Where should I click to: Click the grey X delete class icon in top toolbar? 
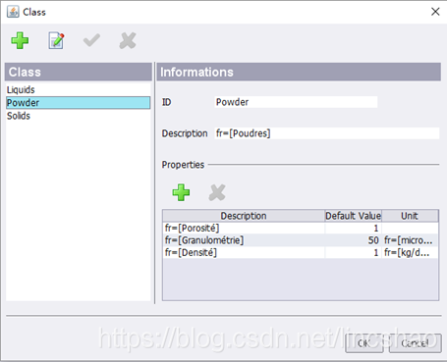coord(128,40)
